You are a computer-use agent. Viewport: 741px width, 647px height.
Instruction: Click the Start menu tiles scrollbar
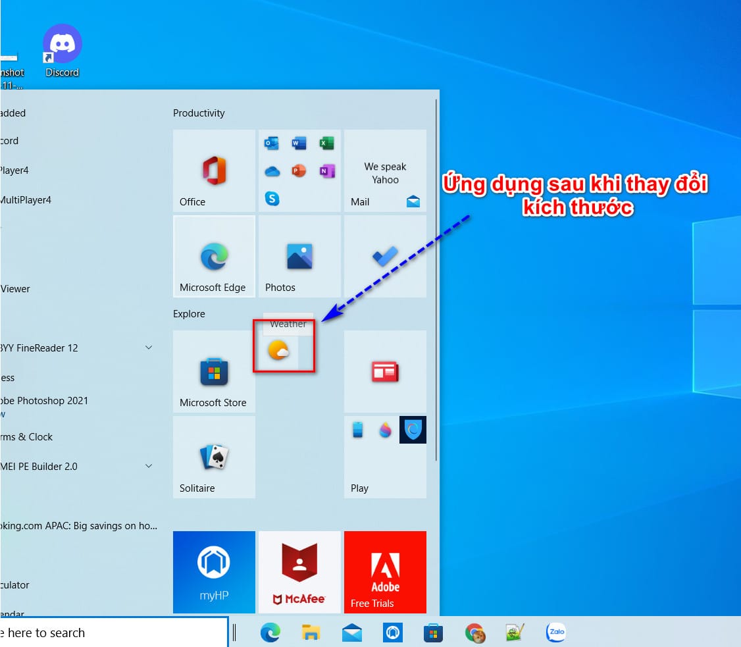(x=436, y=280)
